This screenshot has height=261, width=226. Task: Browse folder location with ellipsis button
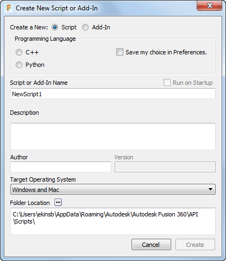click(x=58, y=202)
